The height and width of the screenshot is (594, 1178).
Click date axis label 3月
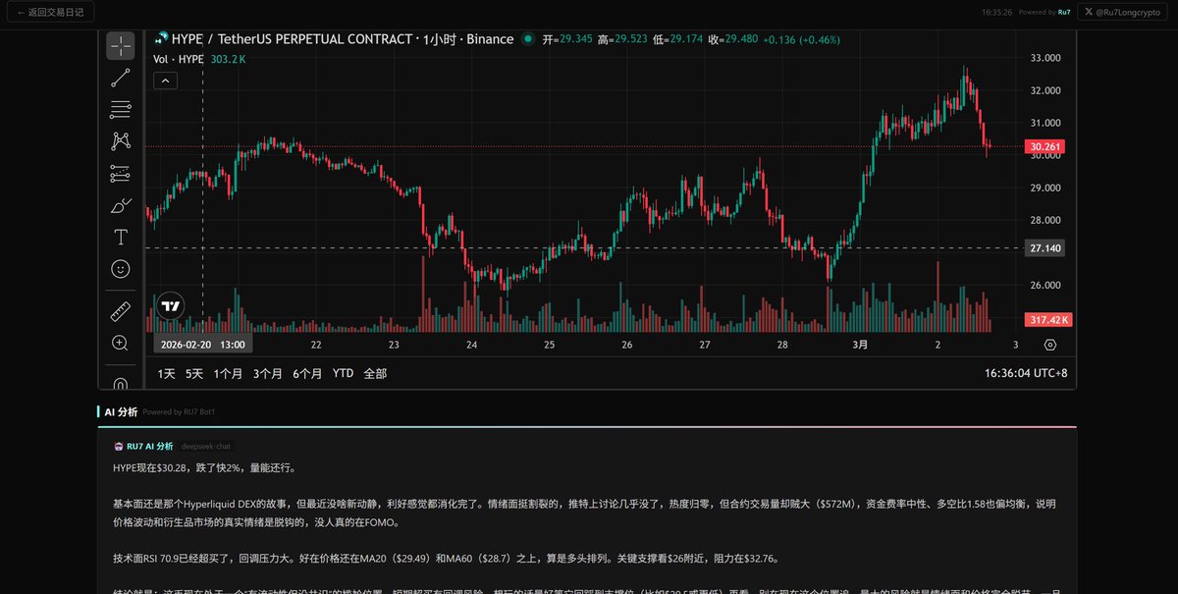pyautogui.click(x=860, y=345)
